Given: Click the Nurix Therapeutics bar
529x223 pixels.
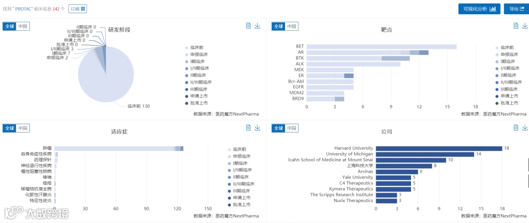Looking at the screenshot, I should click(x=386, y=201).
